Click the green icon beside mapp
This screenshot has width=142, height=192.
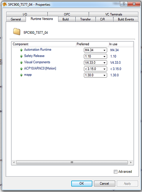21,75
